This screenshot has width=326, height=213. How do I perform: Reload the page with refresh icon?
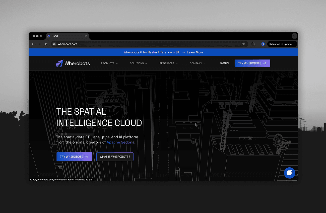point(46,44)
